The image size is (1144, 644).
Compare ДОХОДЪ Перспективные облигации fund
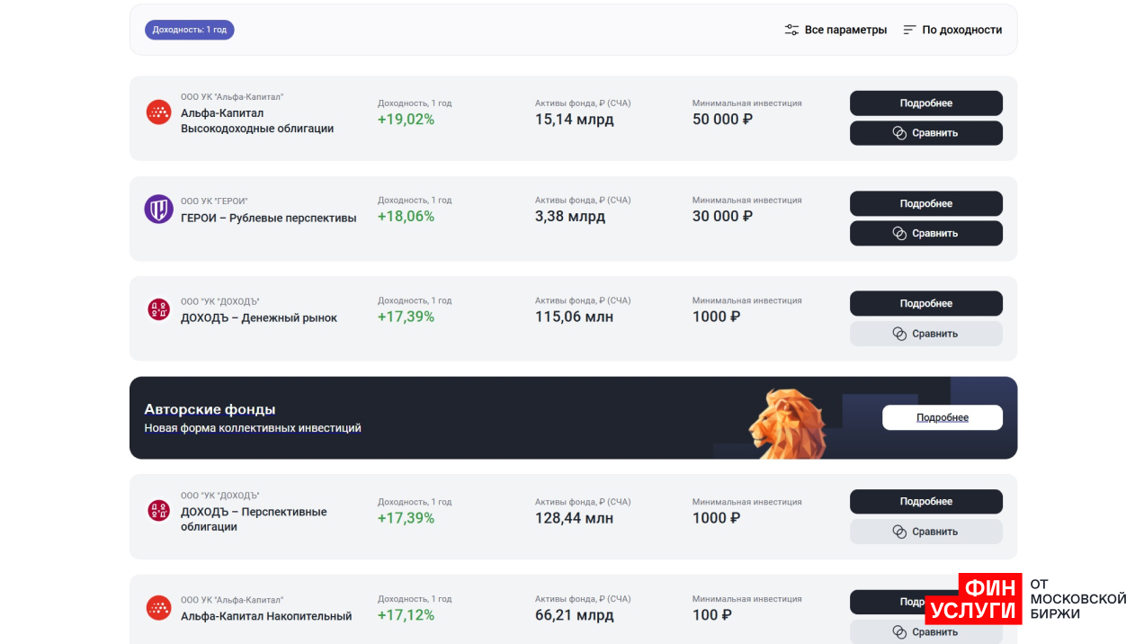(x=926, y=532)
